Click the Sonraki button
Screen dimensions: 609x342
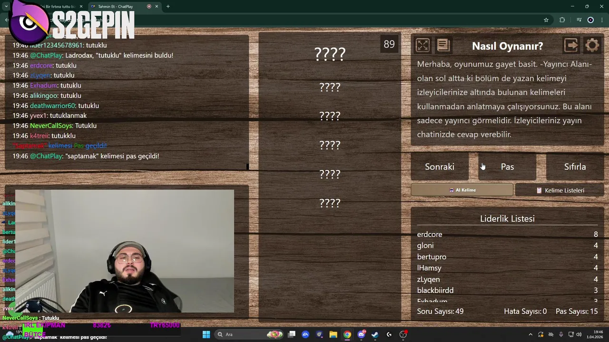440,167
